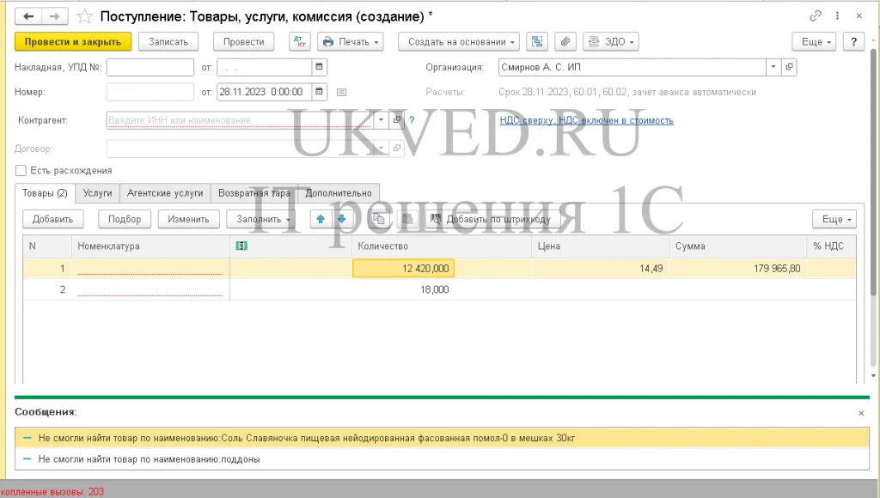Click the Сумма column header

point(737,246)
